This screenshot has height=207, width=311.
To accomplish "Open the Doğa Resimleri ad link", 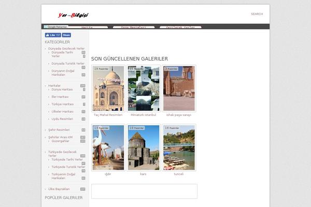I will [x=134, y=27].
